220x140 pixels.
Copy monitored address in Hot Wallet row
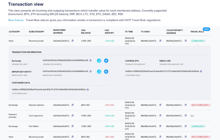point(72,126)
